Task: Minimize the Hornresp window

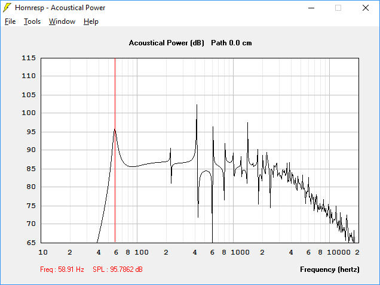Action: tap(311, 8)
